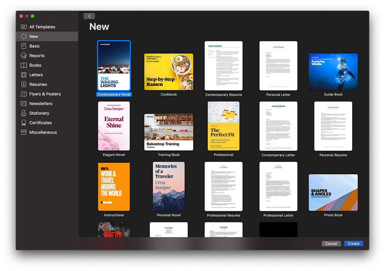
Task: Click the Cancel button
Action: pyautogui.click(x=331, y=243)
